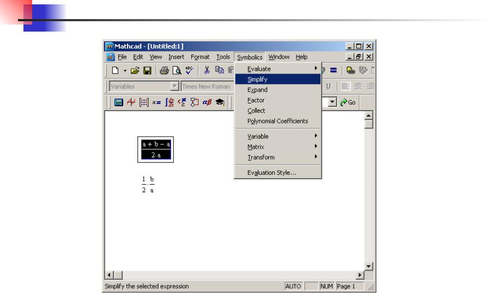Open the Graph toolbar palette

(x=131, y=102)
